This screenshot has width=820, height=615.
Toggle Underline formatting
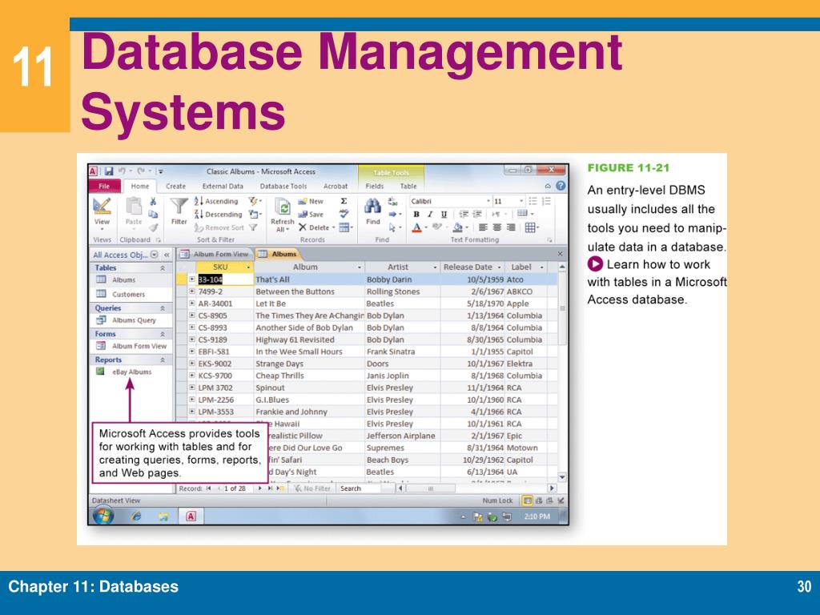444,215
